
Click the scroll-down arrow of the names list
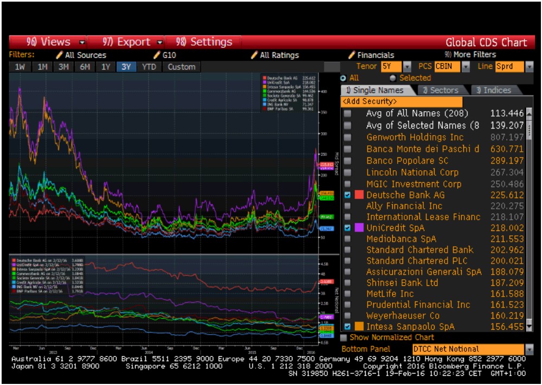click(529, 327)
